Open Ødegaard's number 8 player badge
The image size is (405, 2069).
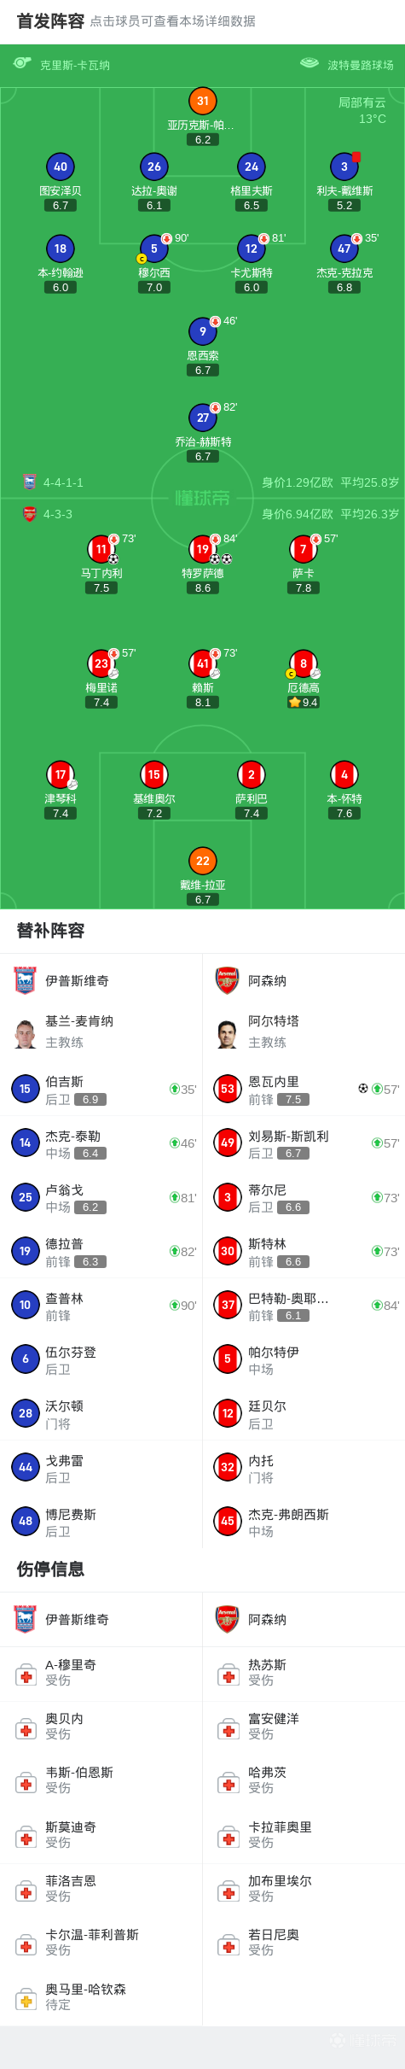point(304,663)
